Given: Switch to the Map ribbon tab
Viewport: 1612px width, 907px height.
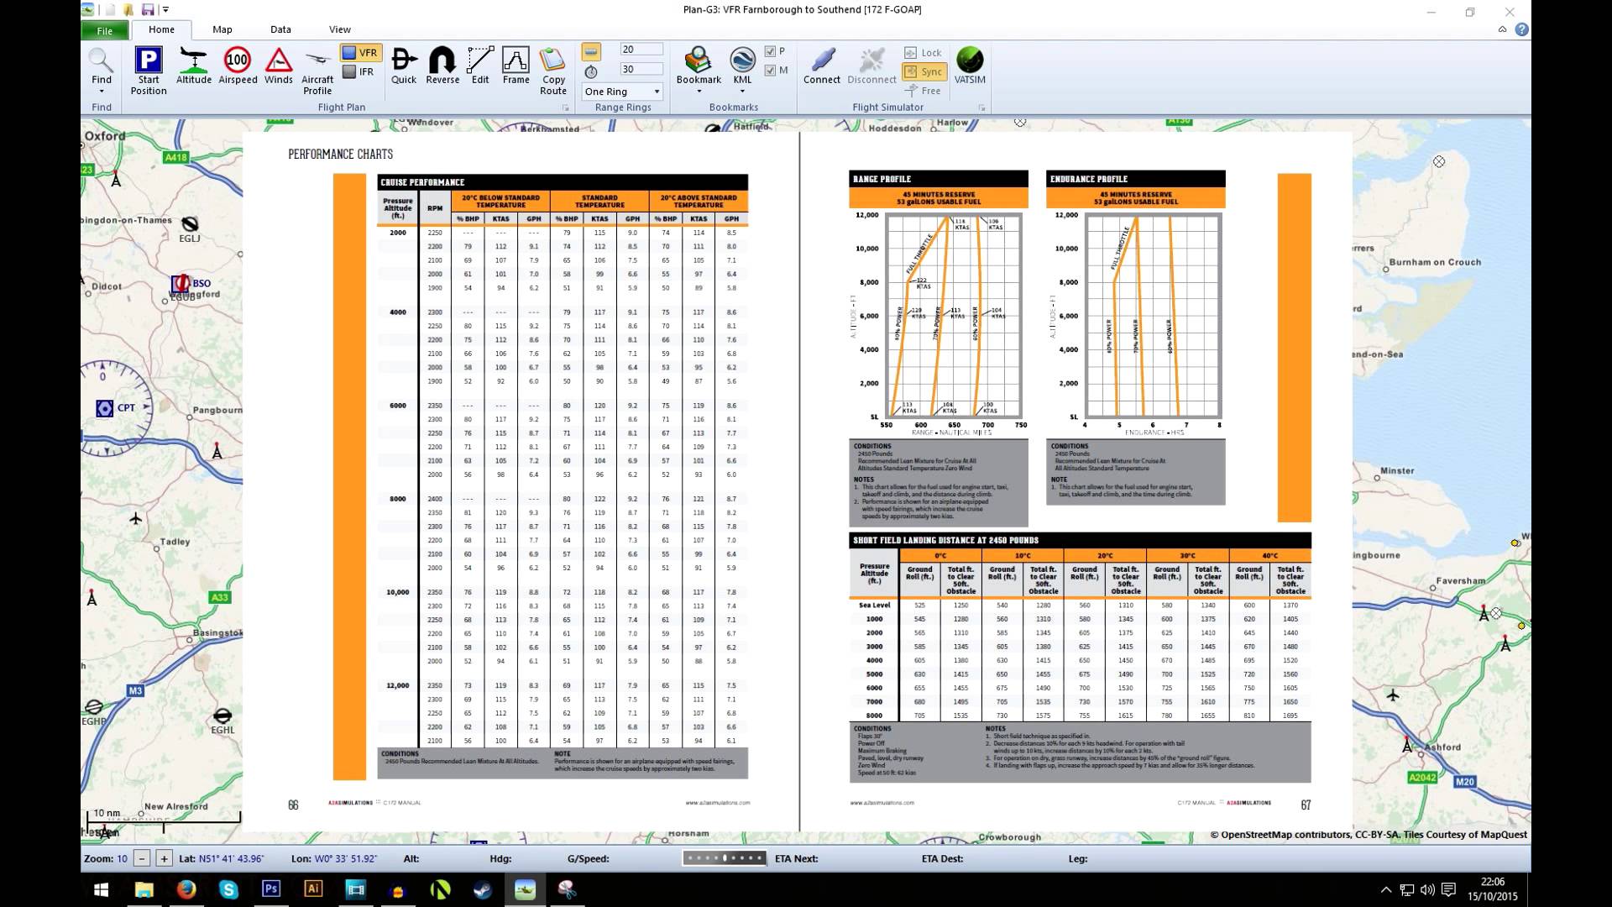Looking at the screenshot, I should coord(222,29).
